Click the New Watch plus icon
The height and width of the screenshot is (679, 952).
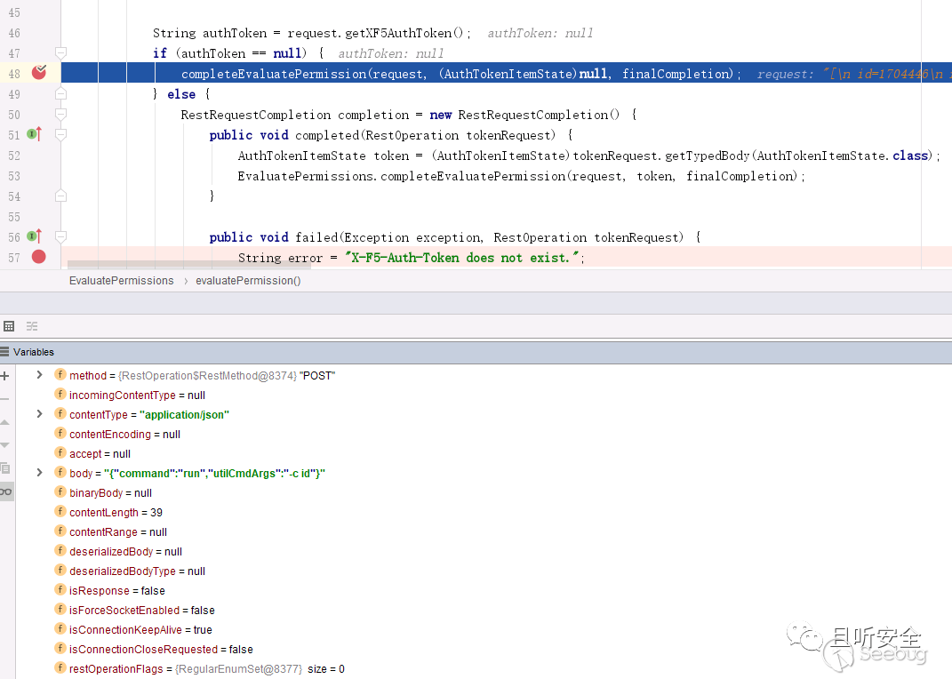[5, 376]
